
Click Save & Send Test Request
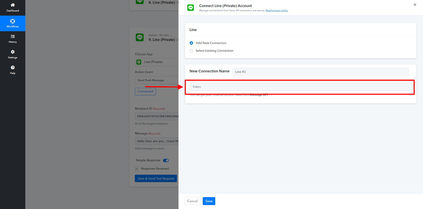tap(156, 178)
